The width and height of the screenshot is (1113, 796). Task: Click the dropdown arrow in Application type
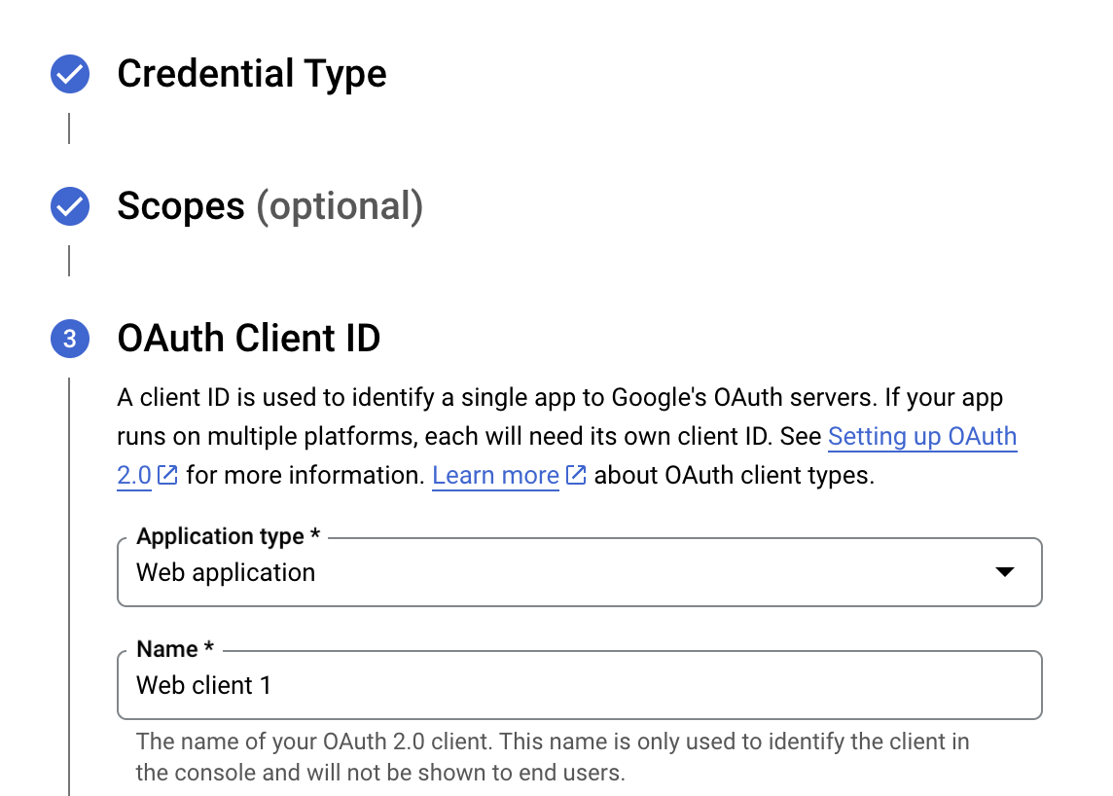[x=1004, y=572]
